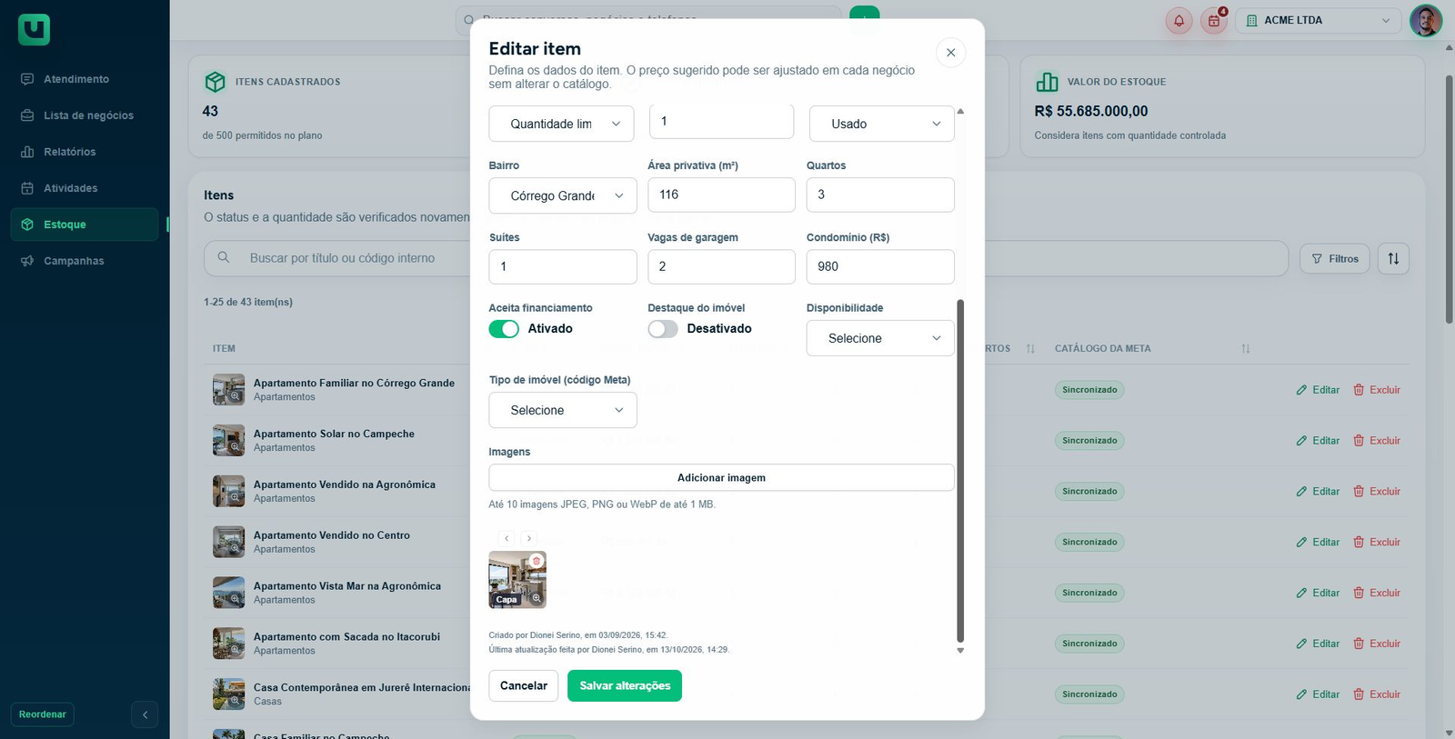
Task: Enable the Destaque do imóvel toggle
Action: (663, 329)
